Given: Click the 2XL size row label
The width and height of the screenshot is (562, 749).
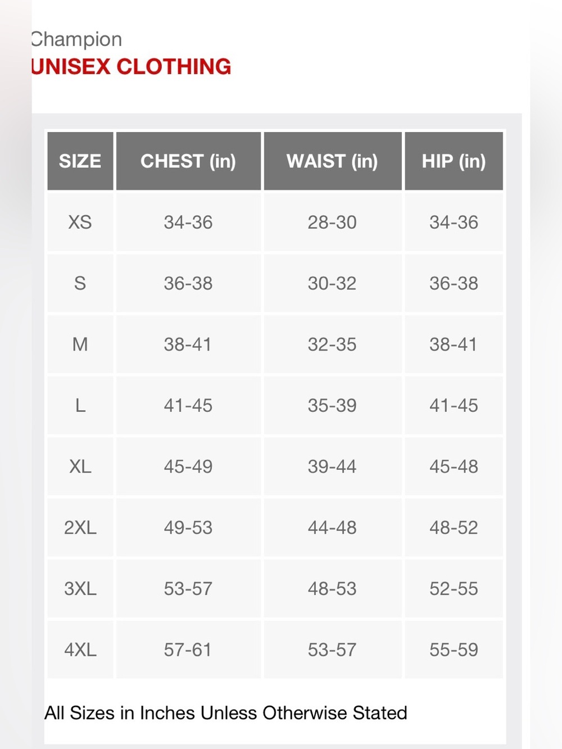Looking at the screenshot, I should click(80, 528).
